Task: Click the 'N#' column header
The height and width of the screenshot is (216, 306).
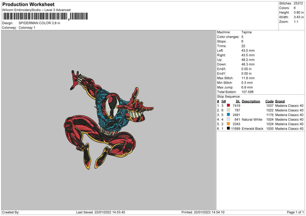Action: [x=223, y=101]
